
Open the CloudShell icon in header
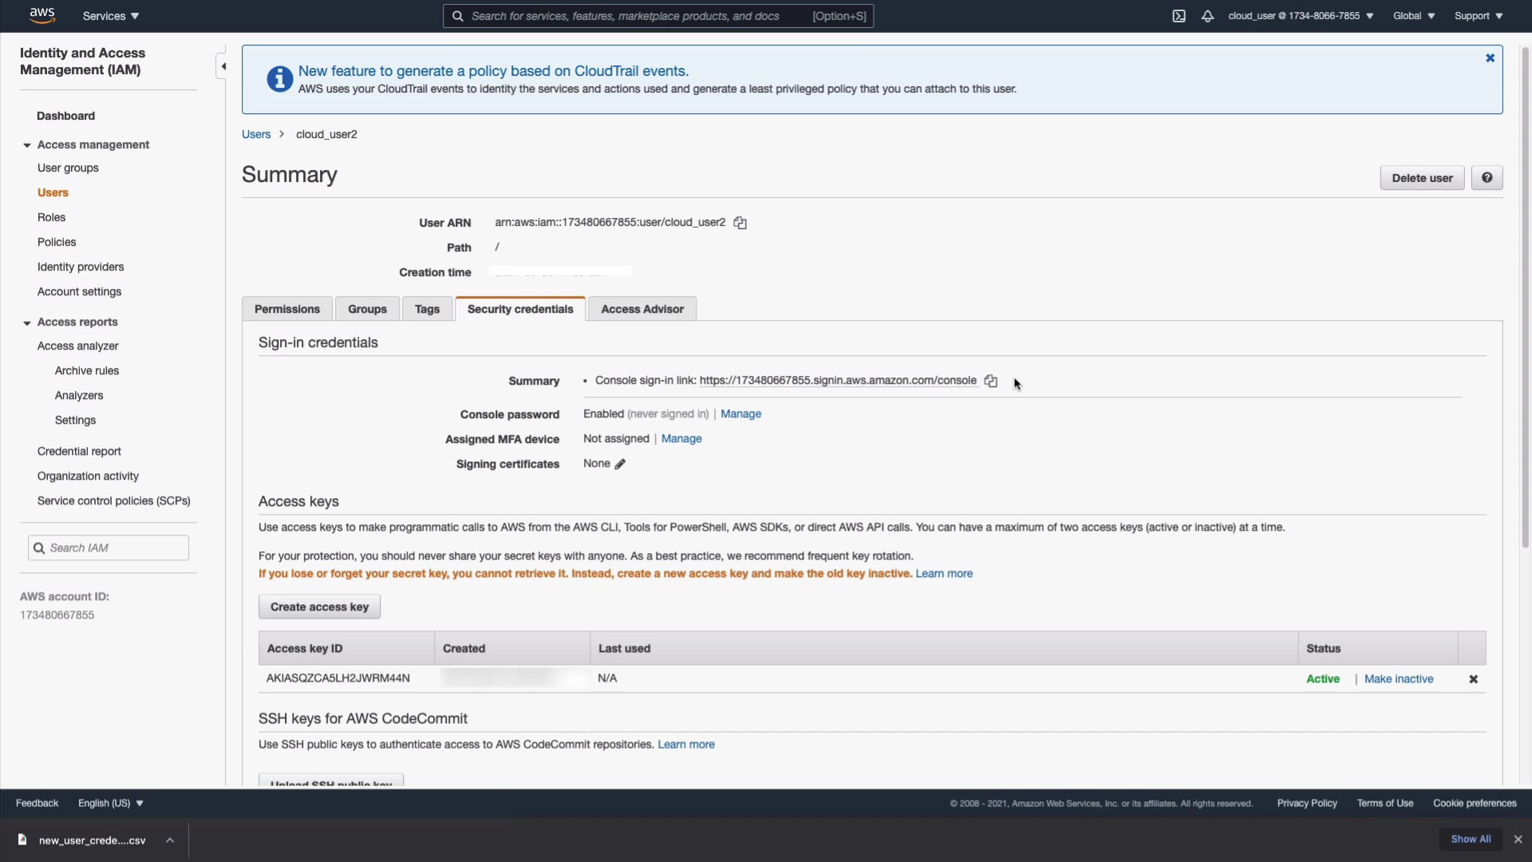pos(1179,16)
